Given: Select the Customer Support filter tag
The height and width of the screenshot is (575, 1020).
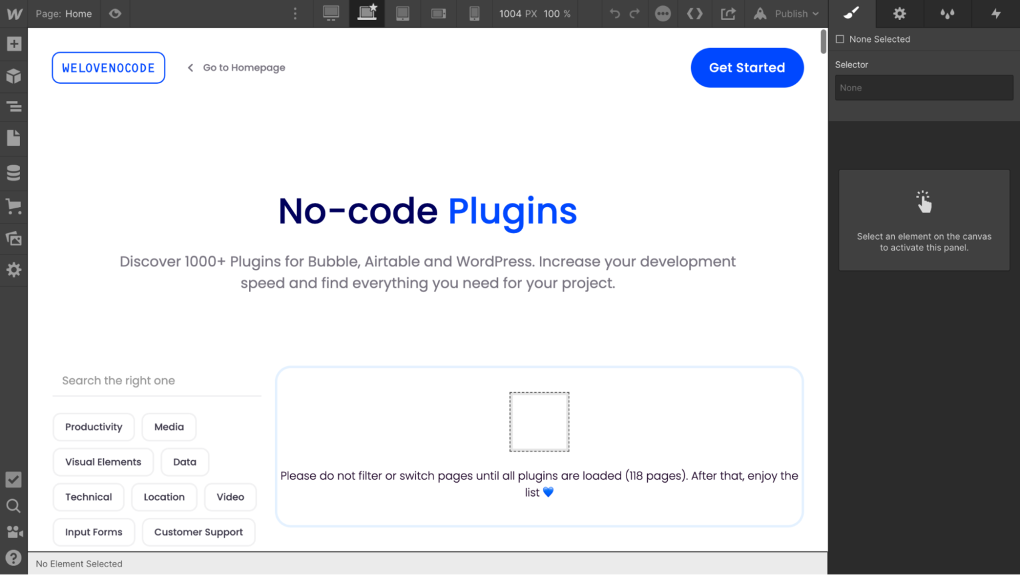Looking at the screenshot, I should pos(199,532).
